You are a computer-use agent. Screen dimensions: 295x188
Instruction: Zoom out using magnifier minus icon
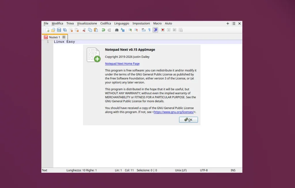click(136, 30)
